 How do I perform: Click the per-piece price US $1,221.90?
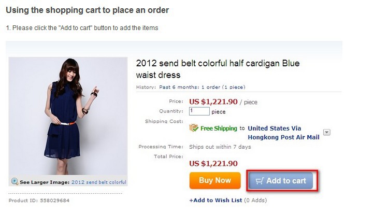pos(213,102)
